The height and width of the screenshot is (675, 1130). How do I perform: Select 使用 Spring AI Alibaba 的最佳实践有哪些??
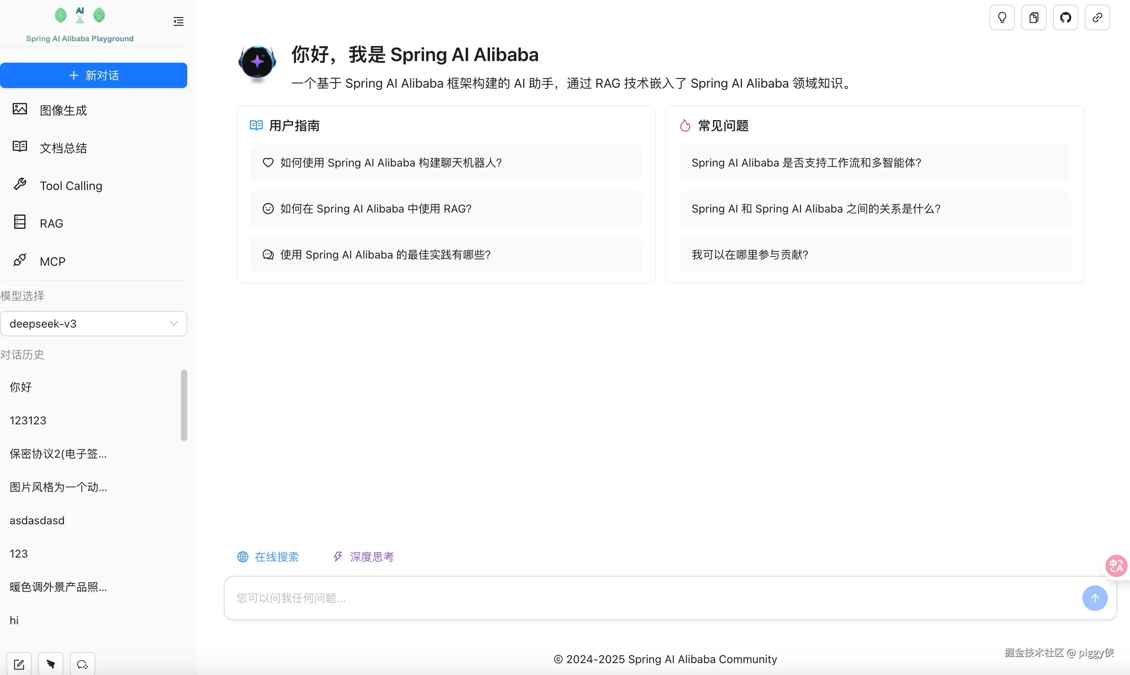point(446,254)
